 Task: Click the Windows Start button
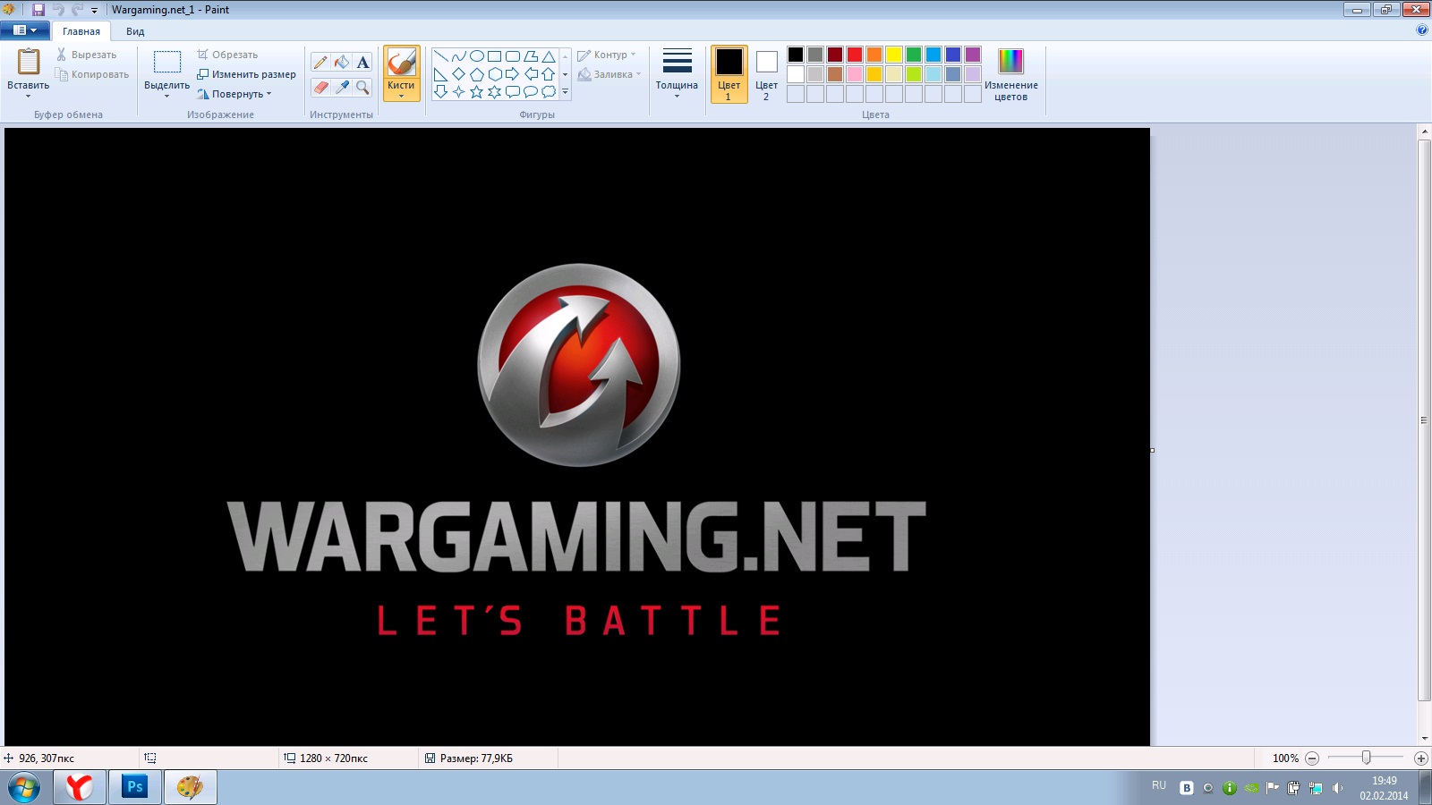click(24, 787)
